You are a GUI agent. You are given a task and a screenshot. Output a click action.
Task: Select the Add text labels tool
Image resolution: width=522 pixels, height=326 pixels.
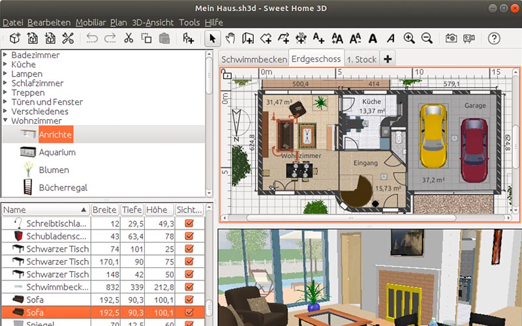coord(318,38)
